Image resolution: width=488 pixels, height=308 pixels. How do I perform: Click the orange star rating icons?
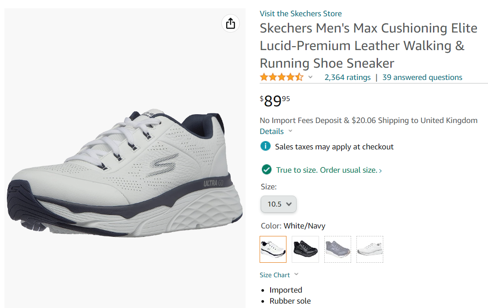click(x=281, y=77)
